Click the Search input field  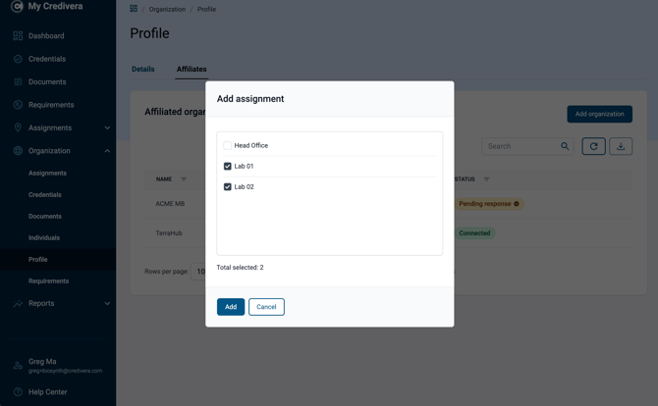tap(522, 146)
